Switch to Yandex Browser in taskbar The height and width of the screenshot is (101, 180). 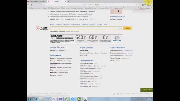pyautogui.click(x=54, y=99)
